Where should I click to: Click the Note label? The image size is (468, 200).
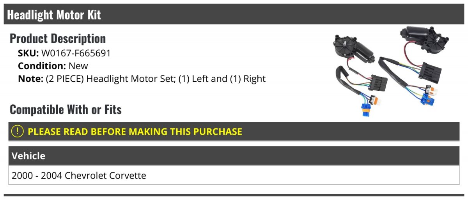coord(30,79)
